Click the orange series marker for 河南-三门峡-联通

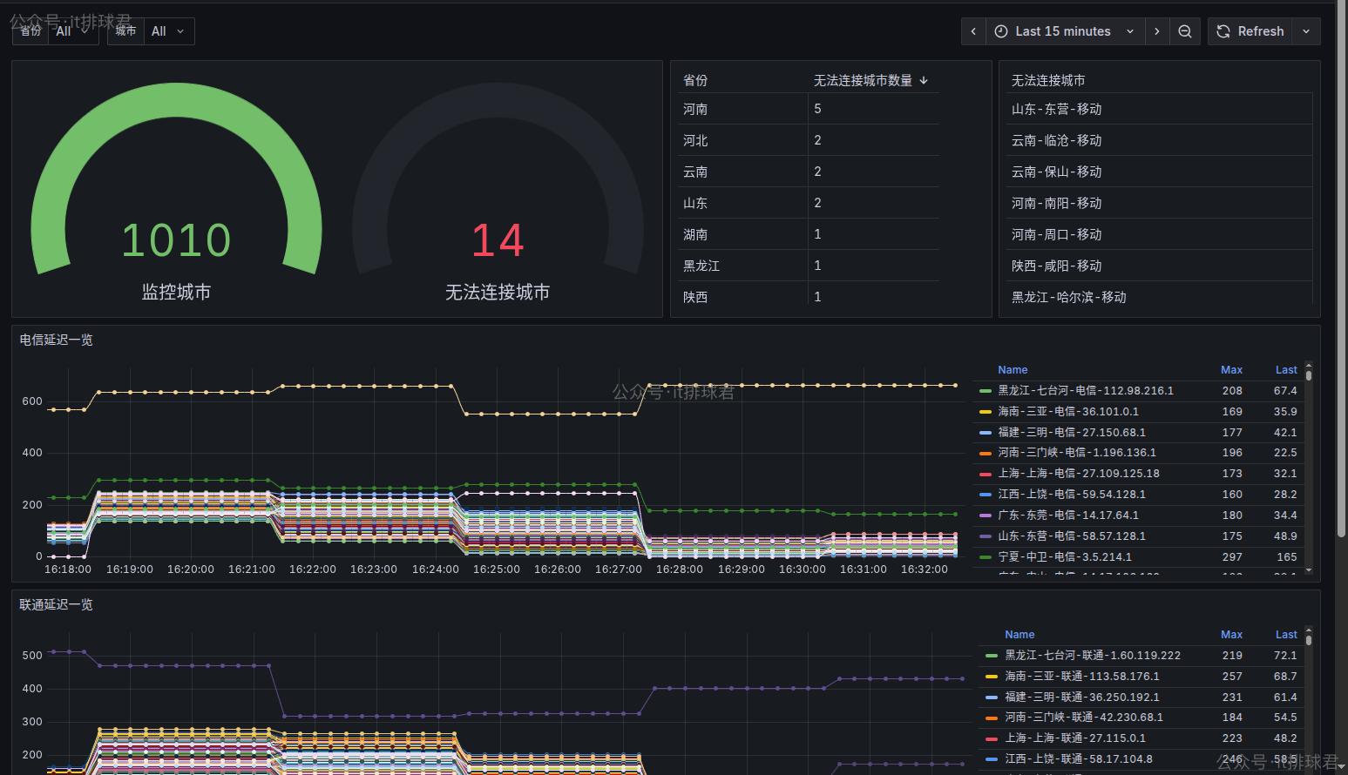pos(991,717)
